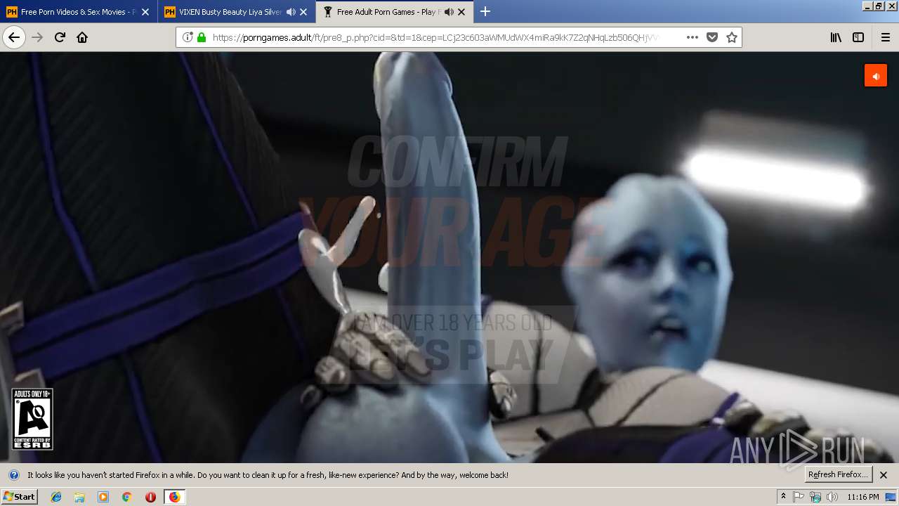Open the system volume tray icon
Viewport: 899px width, 506px height.
(x=832, y=497)
